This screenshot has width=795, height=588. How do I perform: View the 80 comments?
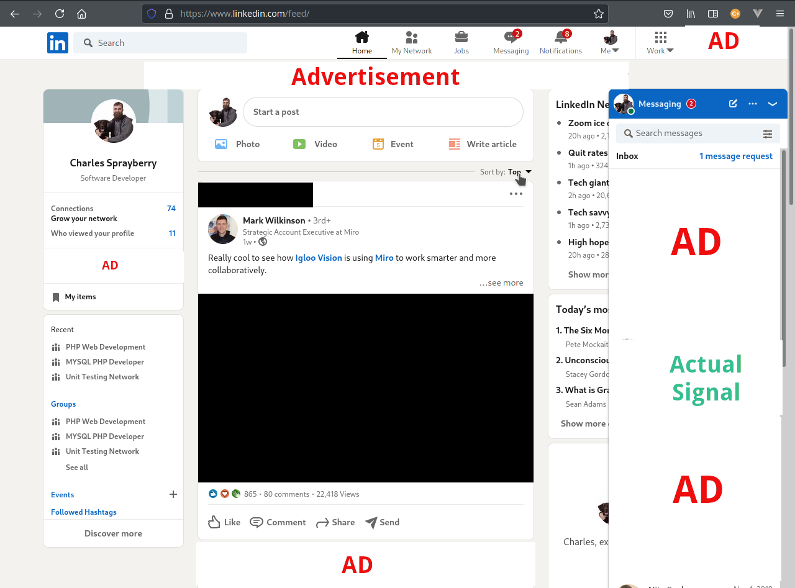point(286,494)
